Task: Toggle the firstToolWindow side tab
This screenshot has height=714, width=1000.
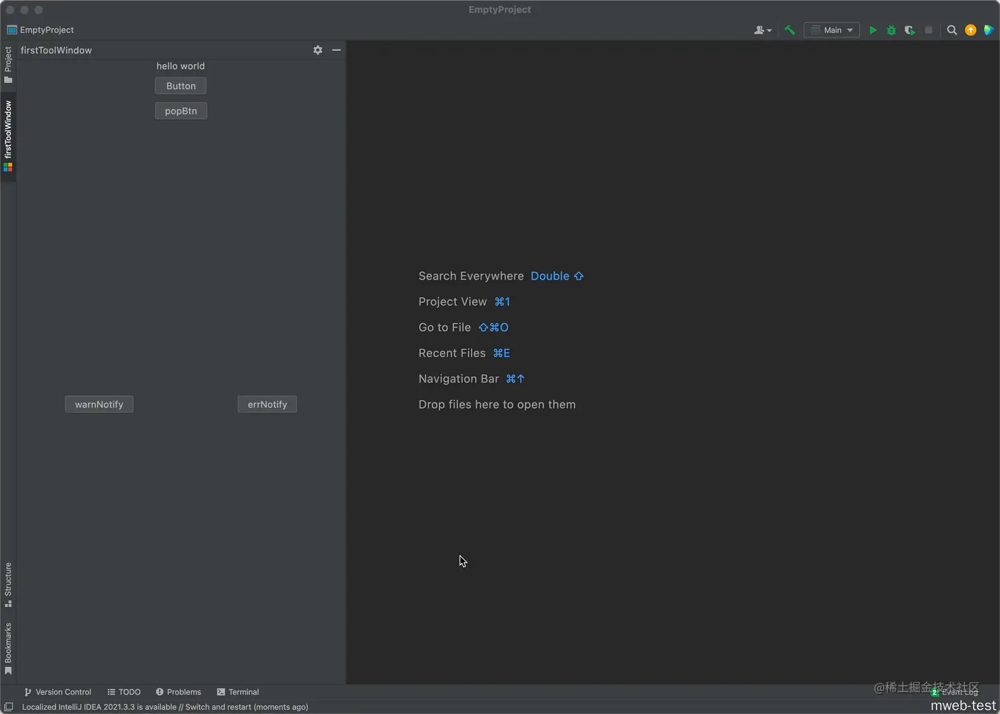Action: pyautogui.click(x=8, y=136)
